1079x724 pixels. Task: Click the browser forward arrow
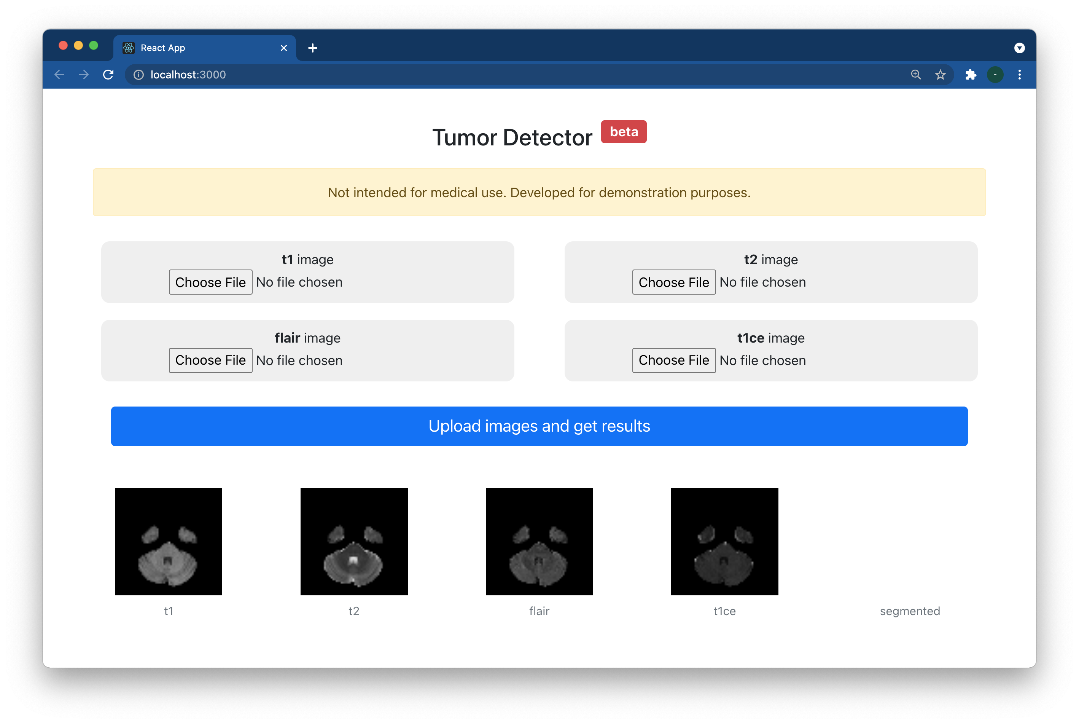pyautogui.click(x=84, y=74)
